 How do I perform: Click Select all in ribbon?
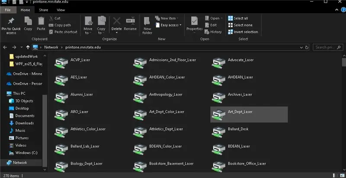(x=238, y=18)
